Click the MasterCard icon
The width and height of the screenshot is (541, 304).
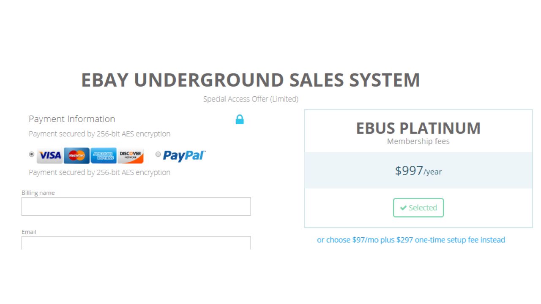click(x=76, y=155)
